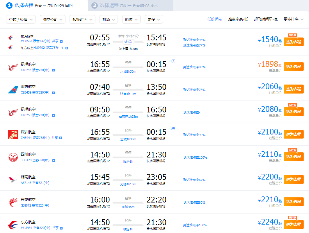The width and height of the screenshot is (309, 233).
Task: Open the 中转 / 经停 filter dropdown
Action: coord(21,19)
